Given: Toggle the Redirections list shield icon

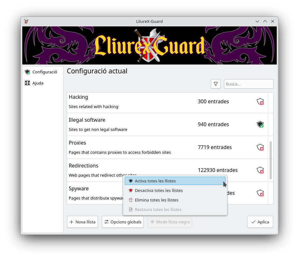Looking at the screenshot, I should click(x=260, y=170).
